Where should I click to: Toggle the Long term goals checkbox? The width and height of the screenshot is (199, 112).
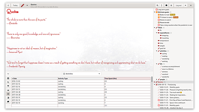click(157, 10)
